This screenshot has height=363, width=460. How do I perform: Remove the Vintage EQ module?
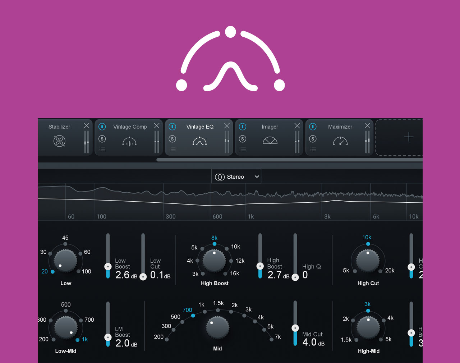[227, 126]
